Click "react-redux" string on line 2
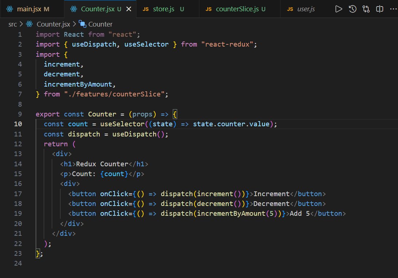398x278 pixels. coord(227,44)
